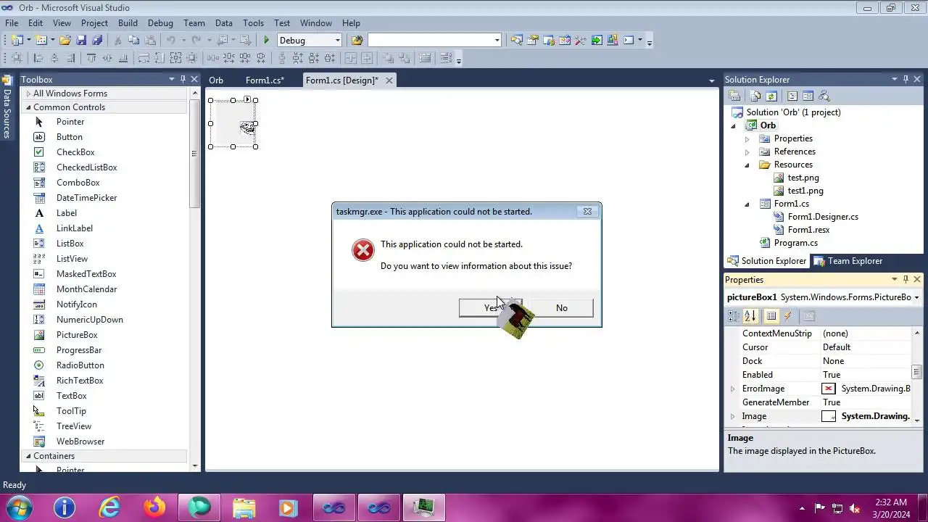928x522 pixels.
Task: Open the Debug solution configuration dropdown
Action: coord(337,41)
